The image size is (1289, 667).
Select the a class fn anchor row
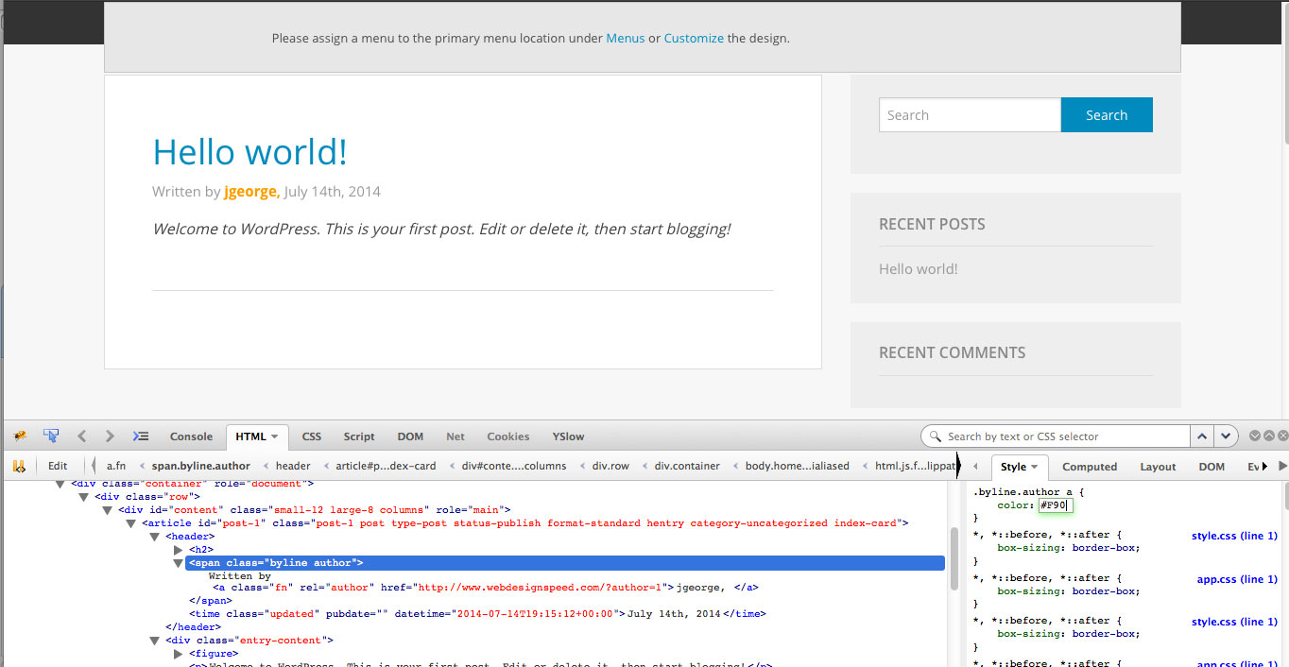coord(485,588)
